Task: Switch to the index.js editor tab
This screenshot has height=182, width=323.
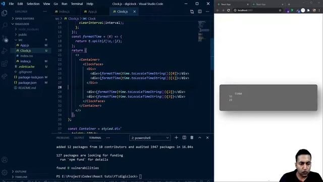Action: click(64, 12)
